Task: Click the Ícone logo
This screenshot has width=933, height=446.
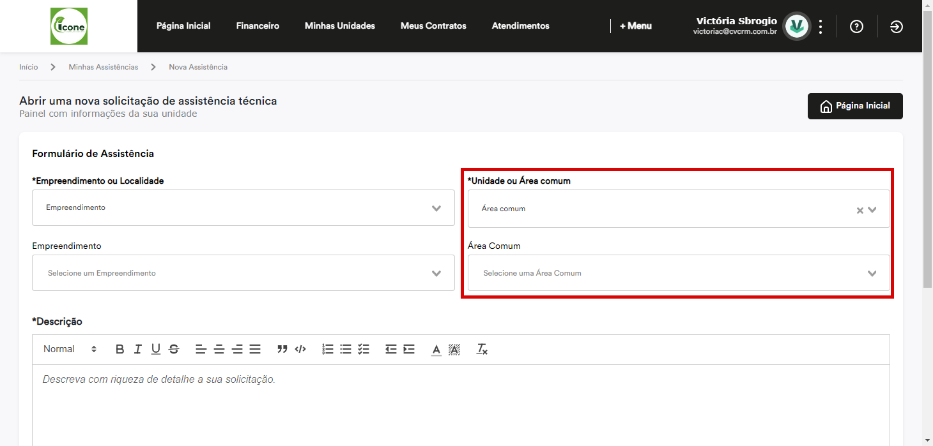Action: (69, 26)
